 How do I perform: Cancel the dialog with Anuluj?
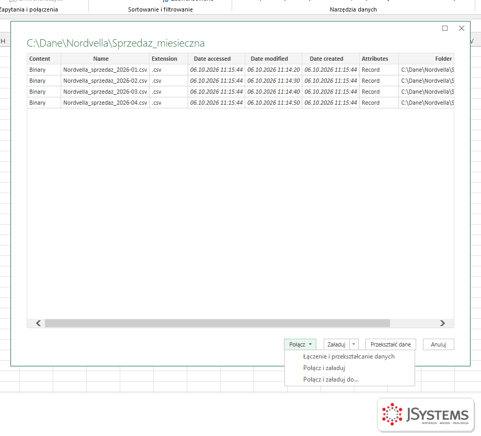click(438, 344)
